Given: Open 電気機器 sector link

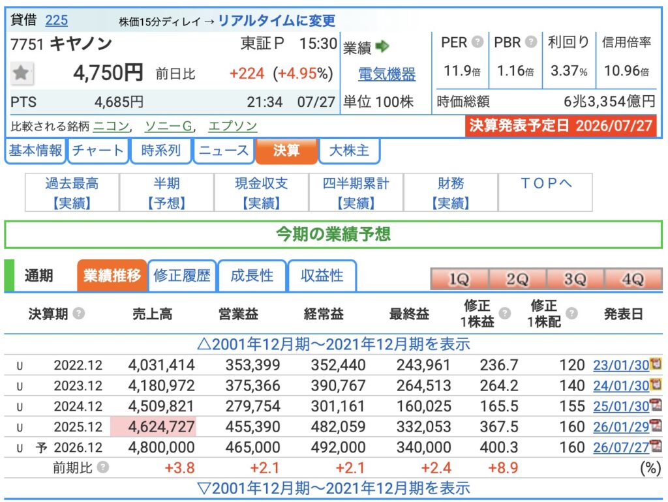Looking at the screenshot, I should [387, 74].
